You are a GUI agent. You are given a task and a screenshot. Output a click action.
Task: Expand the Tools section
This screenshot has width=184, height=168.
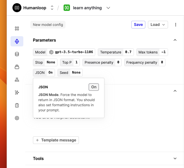pos(175,158)
